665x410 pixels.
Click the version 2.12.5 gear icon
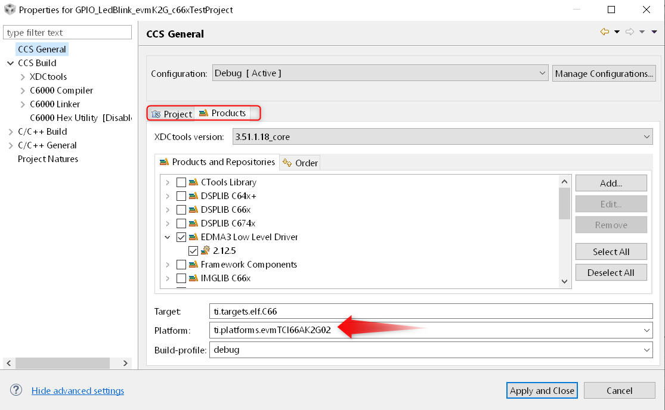(x=205, y=250)
